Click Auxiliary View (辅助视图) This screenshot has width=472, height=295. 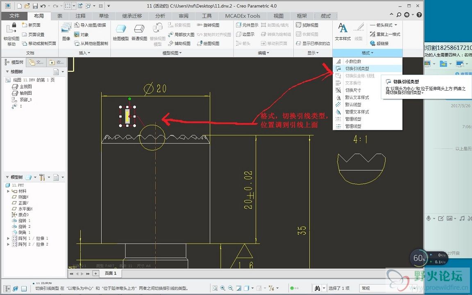pyautogui.click(x=179, y=43)
